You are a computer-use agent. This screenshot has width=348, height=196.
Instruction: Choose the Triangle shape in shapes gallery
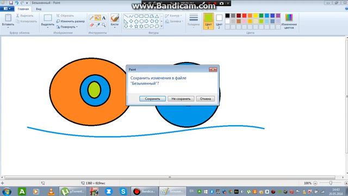pyautogui.click(x=157, y=16)
